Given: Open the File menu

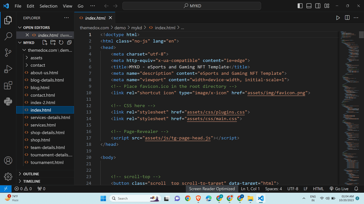Looking at the screenshot, I should pos(18,6).
